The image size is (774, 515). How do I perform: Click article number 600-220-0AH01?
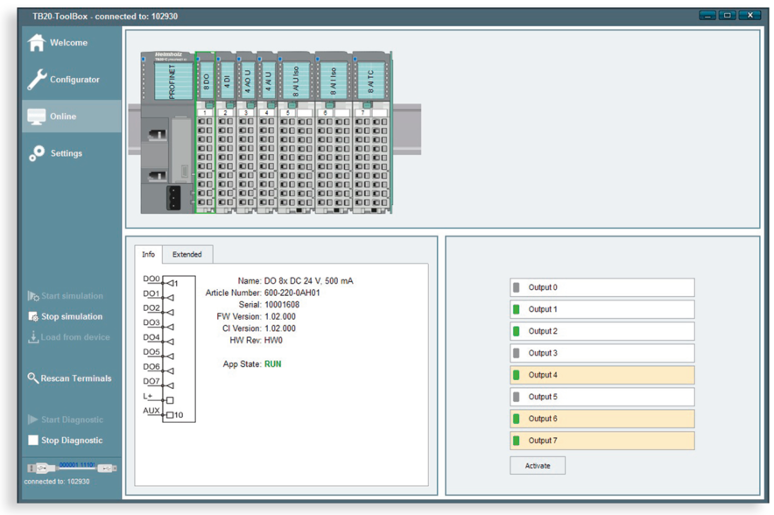[x=292, y=293]
